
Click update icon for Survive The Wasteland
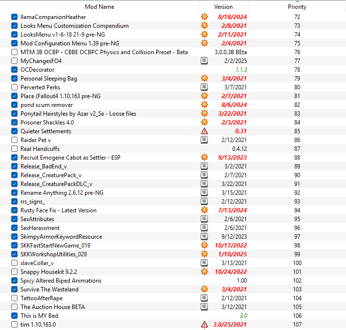pyautogui.click(x=204, y=289)
